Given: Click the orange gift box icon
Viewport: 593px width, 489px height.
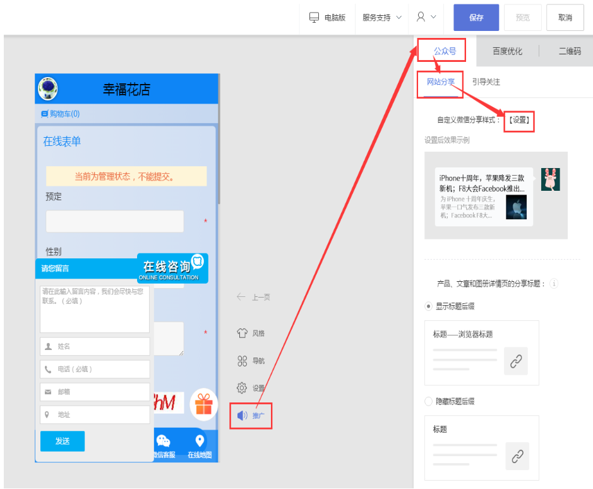Looking at the screenshot, I should pos(203,404).
